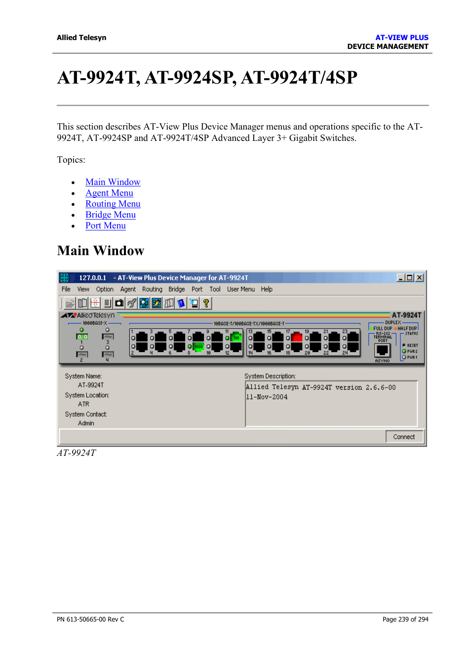The width and height of the screenshot is (471, 668).
Task: Open the Routing menu
Action: pyautogui.click(x=152, y=289)
